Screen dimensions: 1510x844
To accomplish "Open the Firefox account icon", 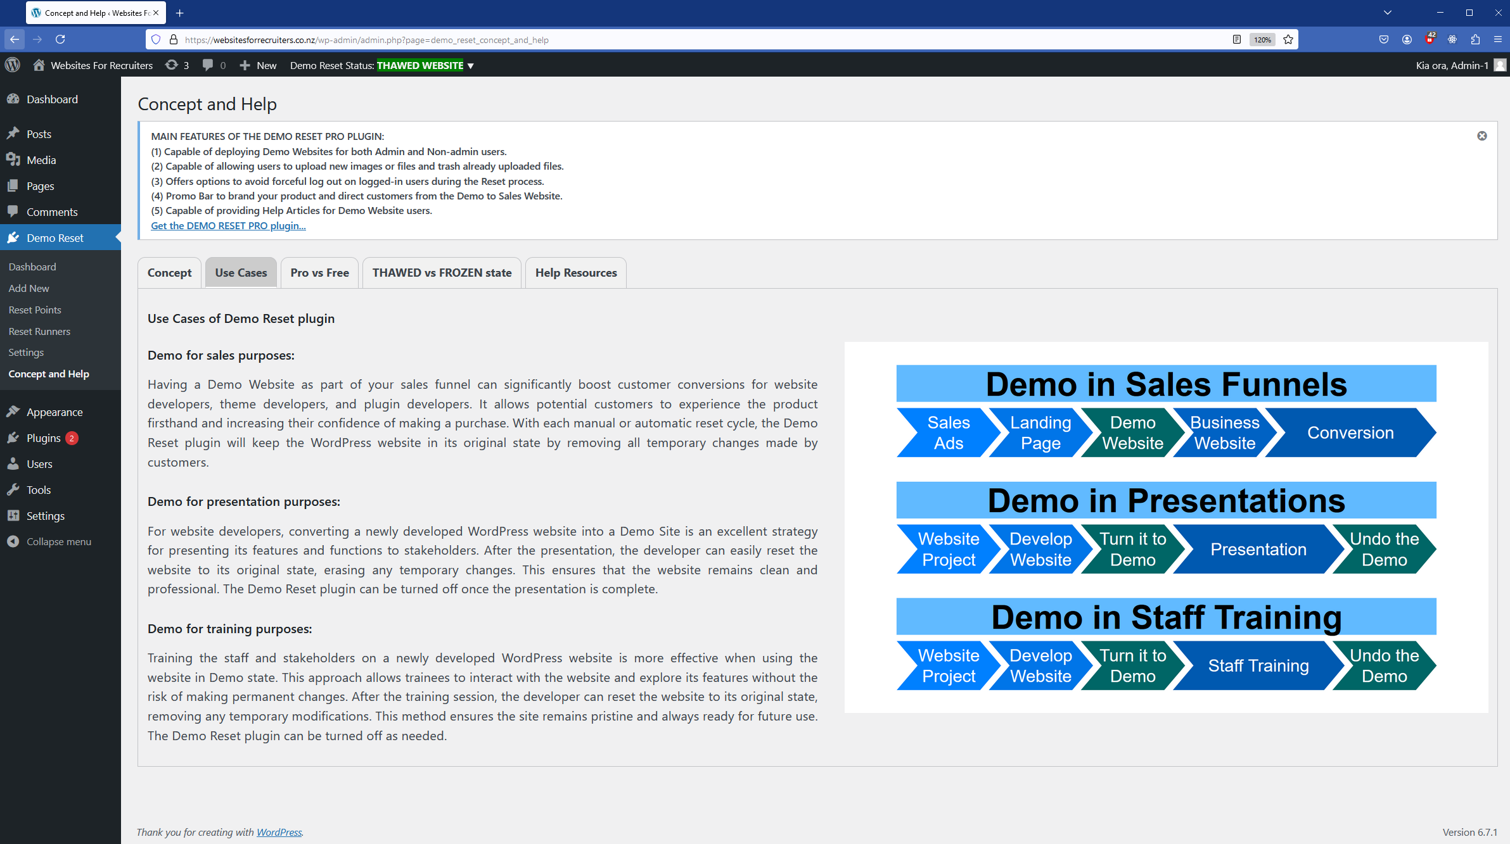I will pyautogui.click(x=1407, y=39).
